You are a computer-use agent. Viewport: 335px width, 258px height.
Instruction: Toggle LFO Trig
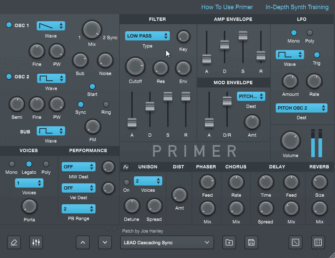[317, 55]
